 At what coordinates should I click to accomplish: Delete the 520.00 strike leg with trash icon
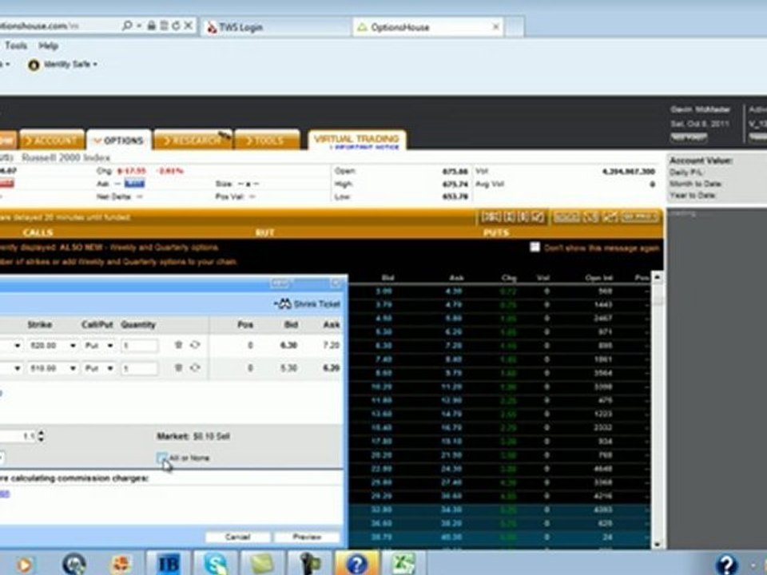point(178,345)
